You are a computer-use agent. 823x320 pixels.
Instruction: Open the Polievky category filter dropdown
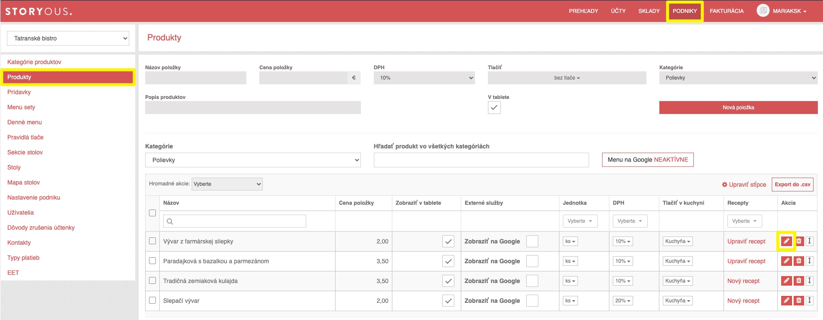coord(253,160)
